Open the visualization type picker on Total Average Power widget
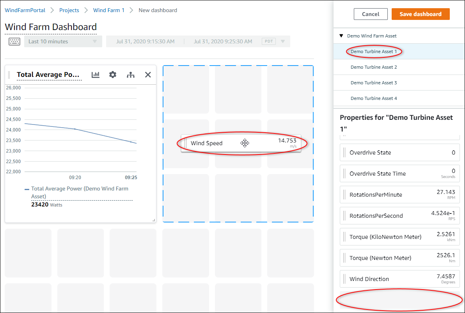Viewport: 465px width, 313px height. click(95, 75)
